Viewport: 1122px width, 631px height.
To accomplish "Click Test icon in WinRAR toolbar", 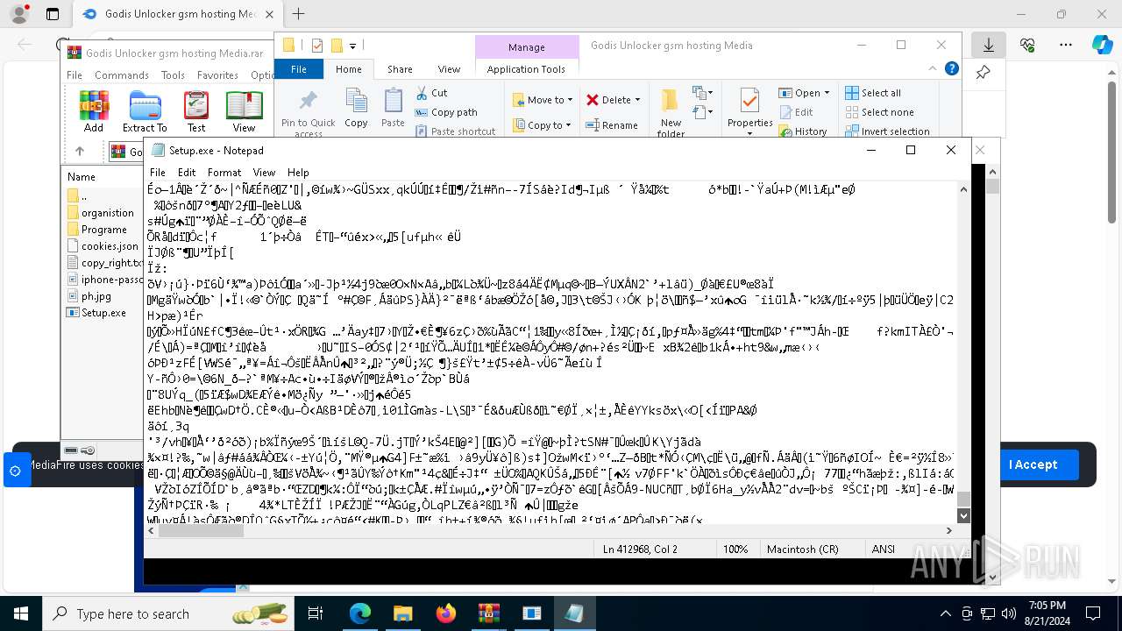I will [196, 111].
